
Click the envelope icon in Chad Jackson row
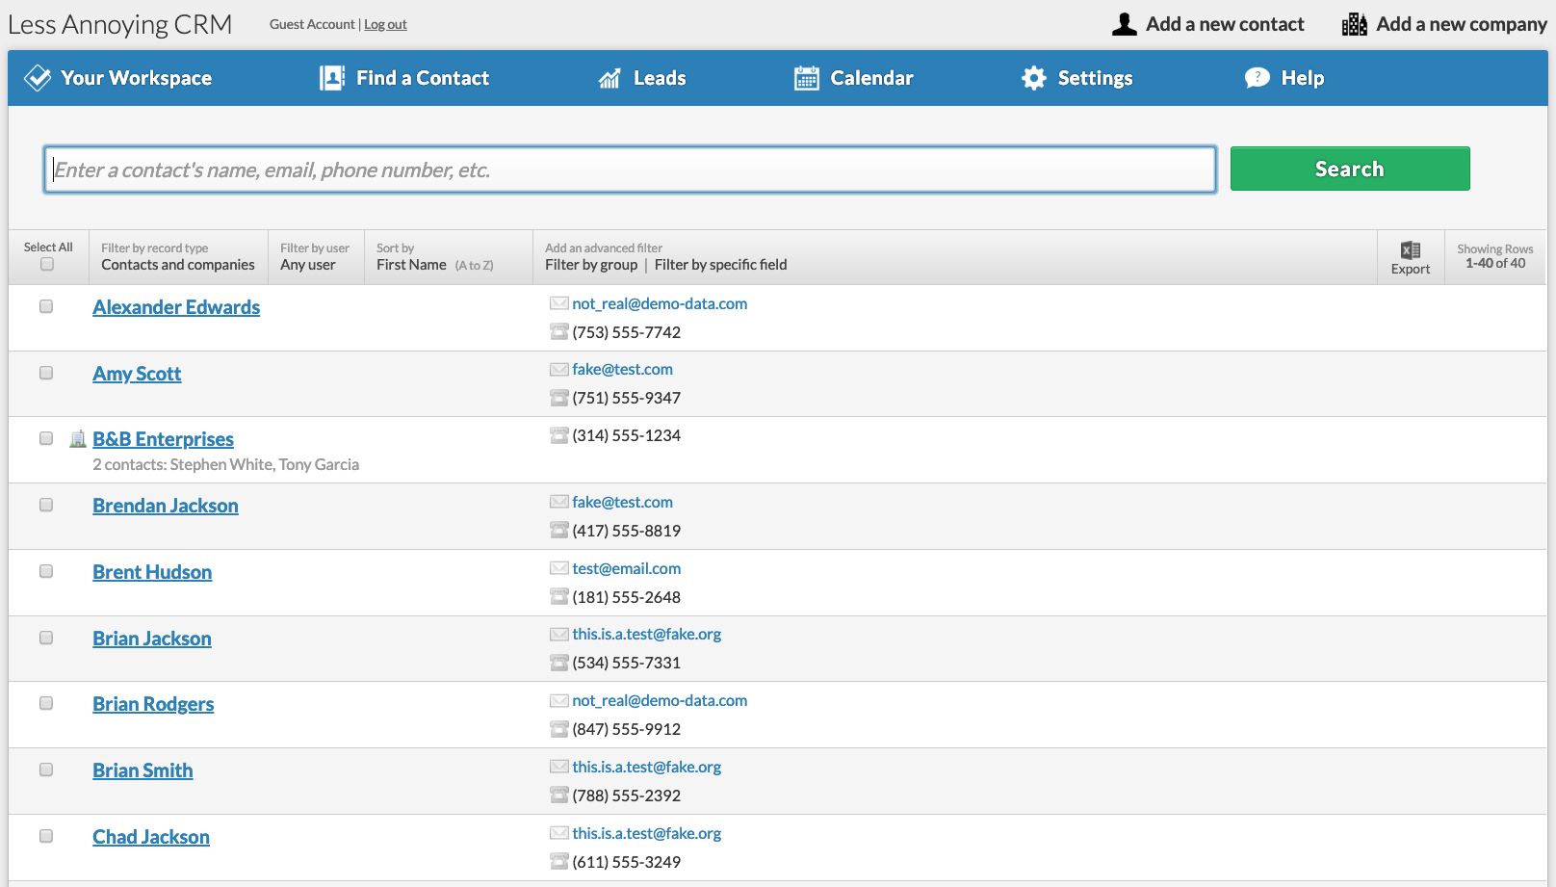[x=559, y=833]
